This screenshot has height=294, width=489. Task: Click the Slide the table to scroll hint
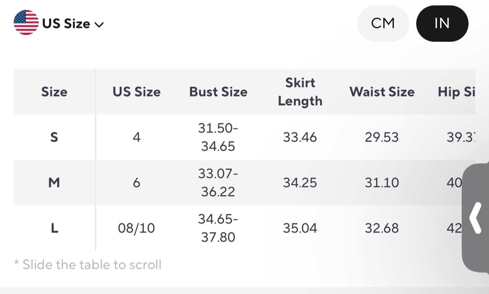pos(88,264)
